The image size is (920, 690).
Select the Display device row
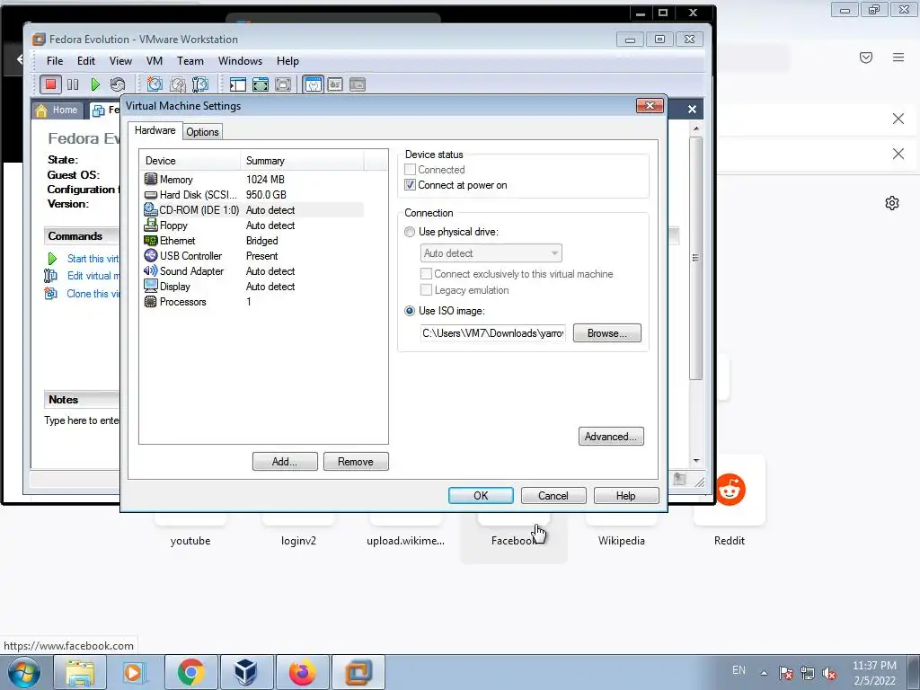[253, 287]
